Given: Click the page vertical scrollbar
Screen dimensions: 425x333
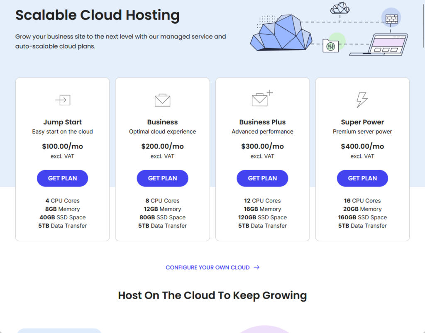Looking at the screenshot, I should click(x=423, y=26).
